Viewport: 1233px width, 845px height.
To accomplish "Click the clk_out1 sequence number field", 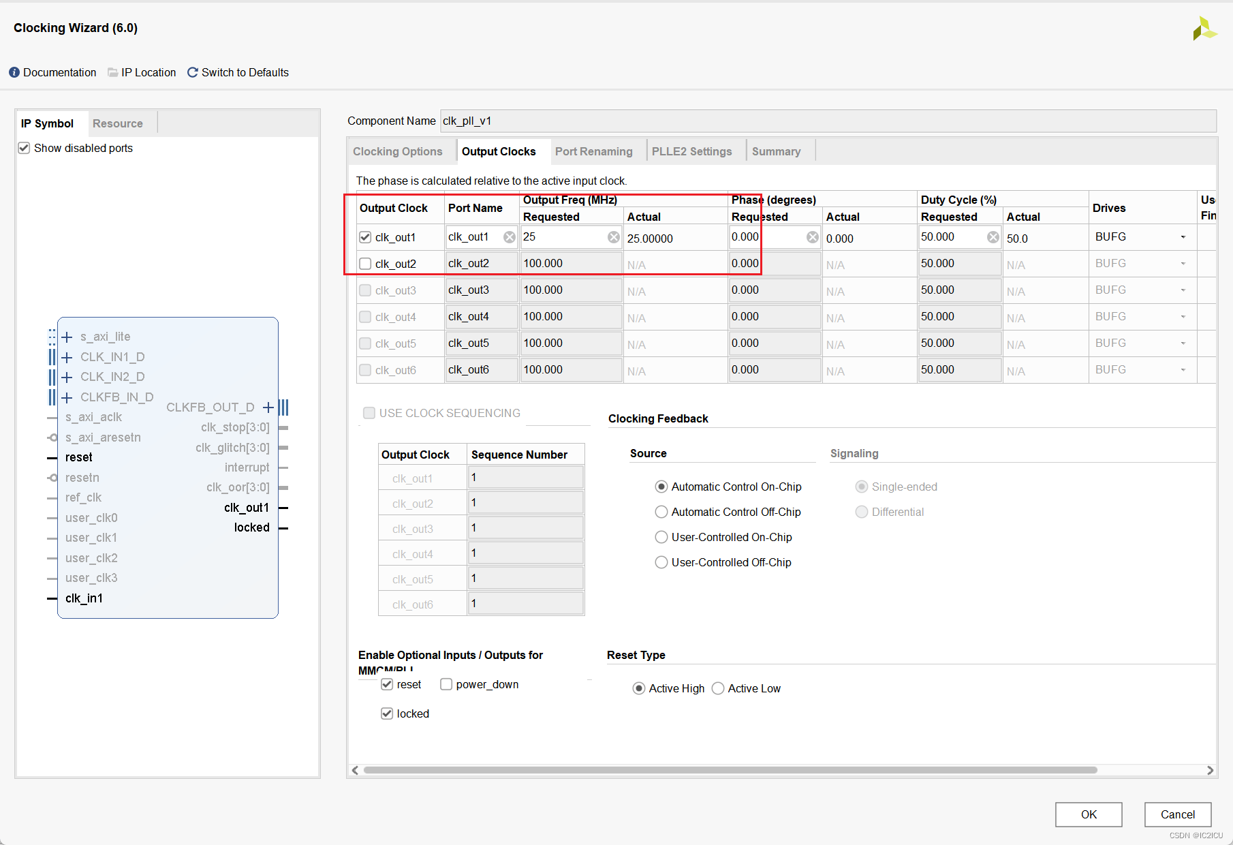I will 526,478.
